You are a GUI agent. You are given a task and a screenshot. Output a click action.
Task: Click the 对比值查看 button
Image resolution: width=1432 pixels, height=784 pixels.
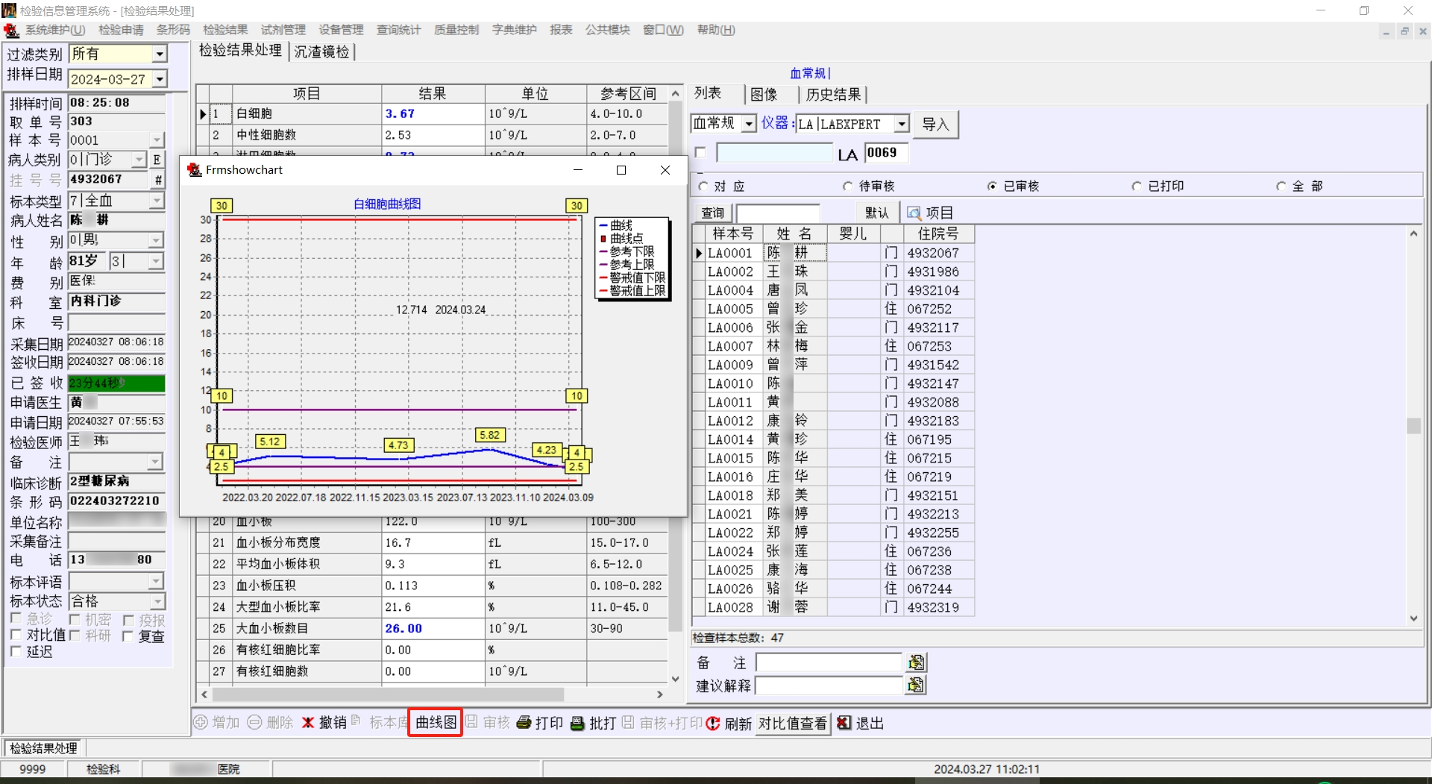[x=792, y=723]
